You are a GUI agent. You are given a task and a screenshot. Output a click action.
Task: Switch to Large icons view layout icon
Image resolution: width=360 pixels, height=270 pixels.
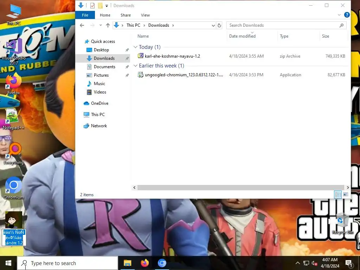coord(345,194)
